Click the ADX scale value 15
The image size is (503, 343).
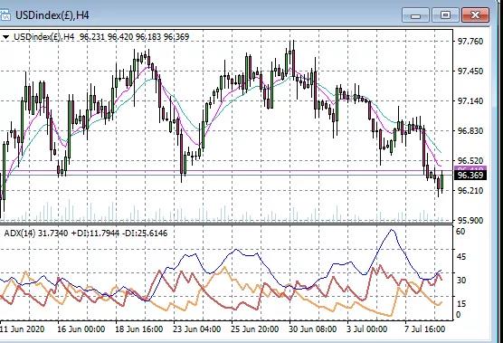click(460, 303)
